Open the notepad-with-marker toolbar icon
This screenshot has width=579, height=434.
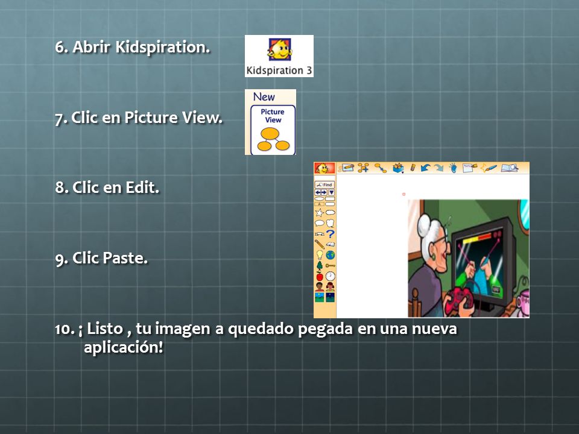(469, 168)
